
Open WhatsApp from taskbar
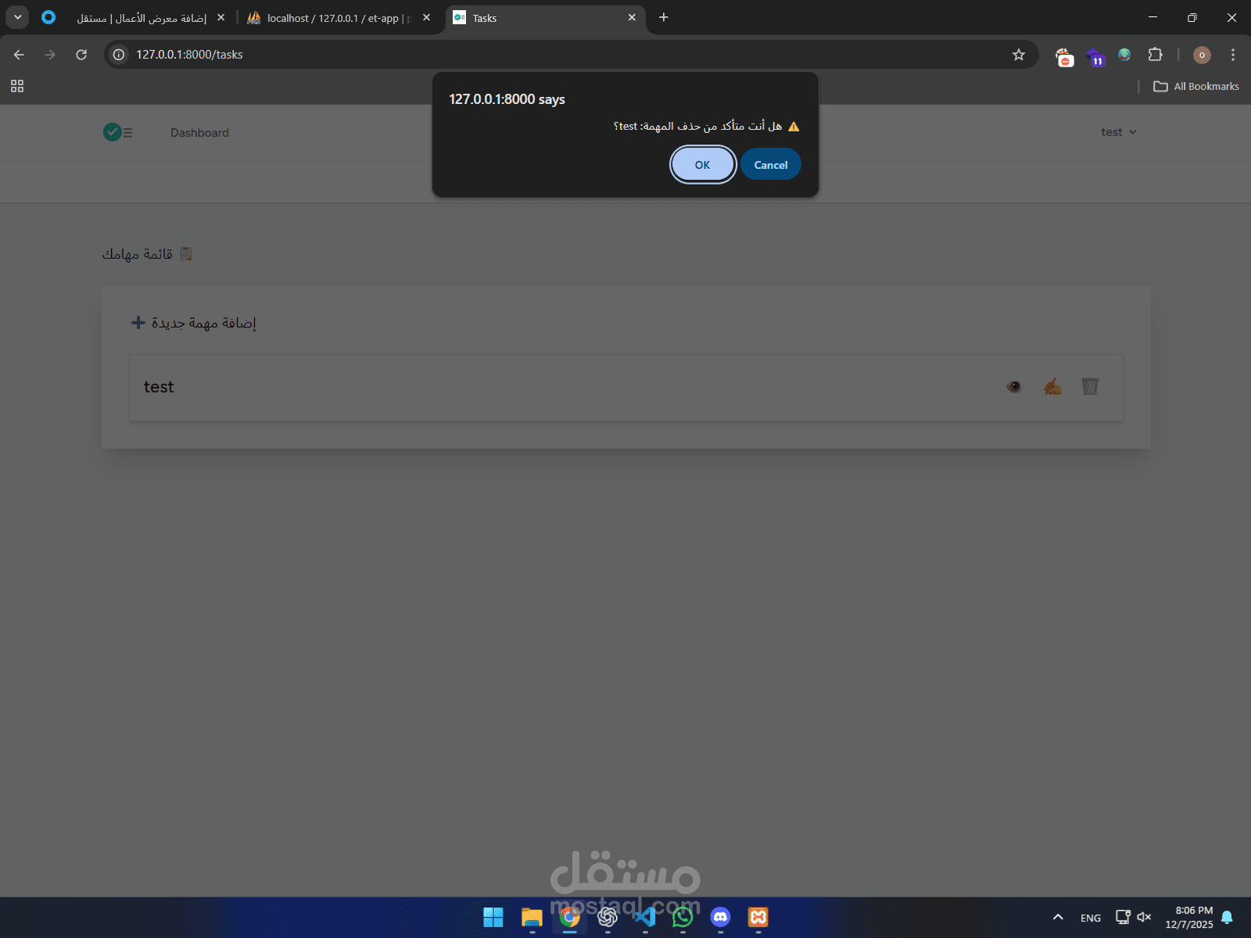683,917
